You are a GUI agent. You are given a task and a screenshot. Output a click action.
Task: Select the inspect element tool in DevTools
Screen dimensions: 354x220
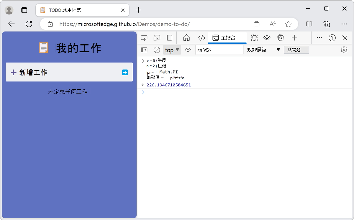coord(144,38)
